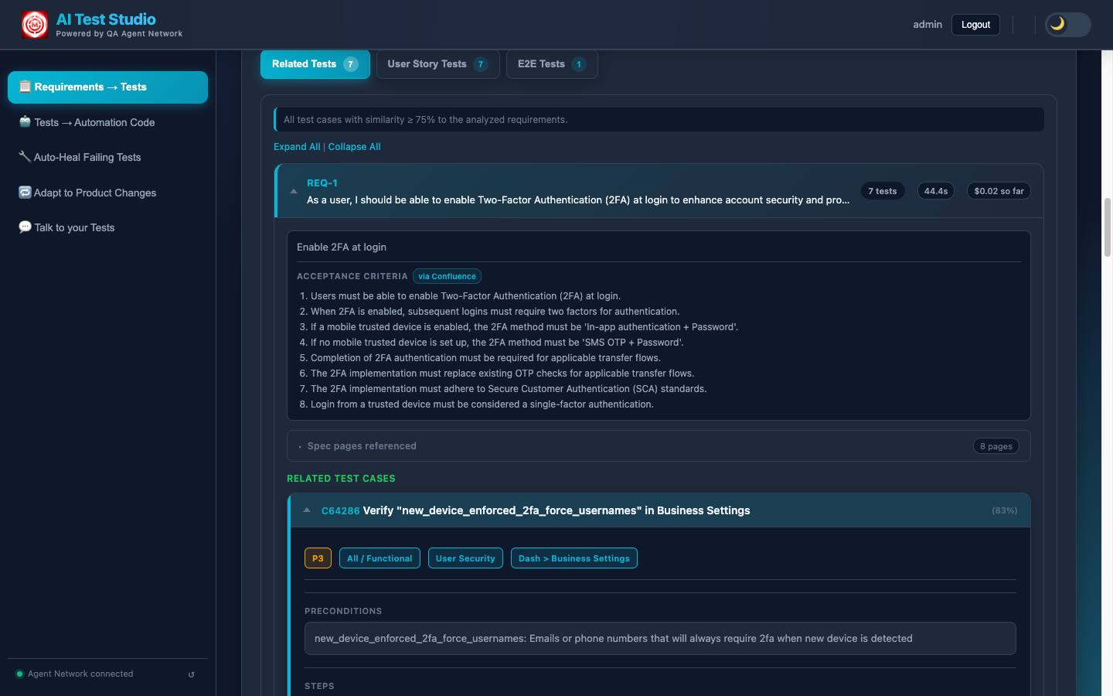Click the User Security tag

465,558
